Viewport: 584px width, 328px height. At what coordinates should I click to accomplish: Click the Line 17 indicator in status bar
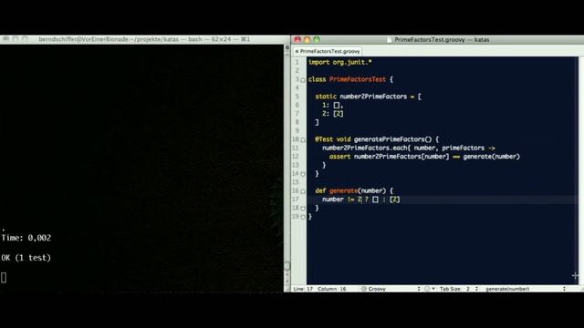pos(303,289)
